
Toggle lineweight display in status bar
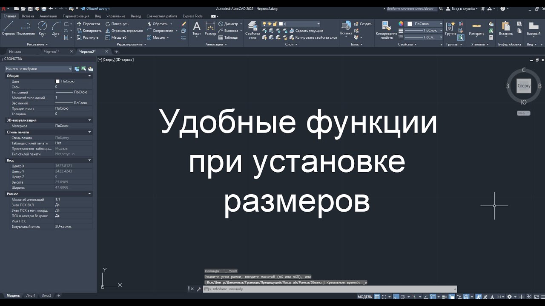[445, 297]
